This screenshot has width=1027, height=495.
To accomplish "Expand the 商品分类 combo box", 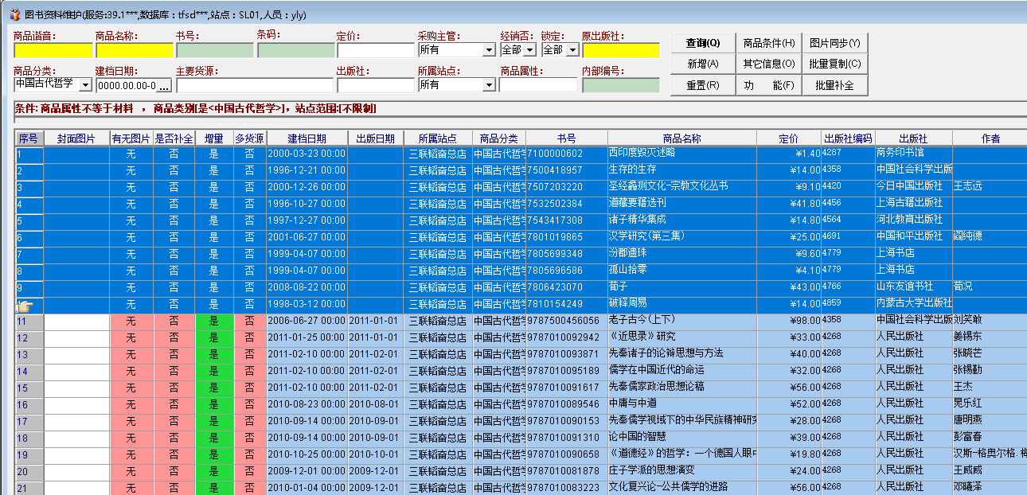I will coord(85,84).
